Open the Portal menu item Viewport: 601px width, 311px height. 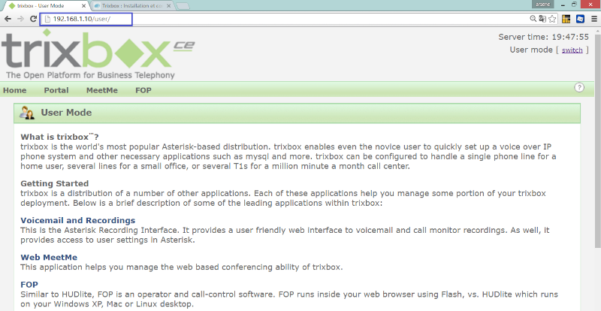coord(56,90)
